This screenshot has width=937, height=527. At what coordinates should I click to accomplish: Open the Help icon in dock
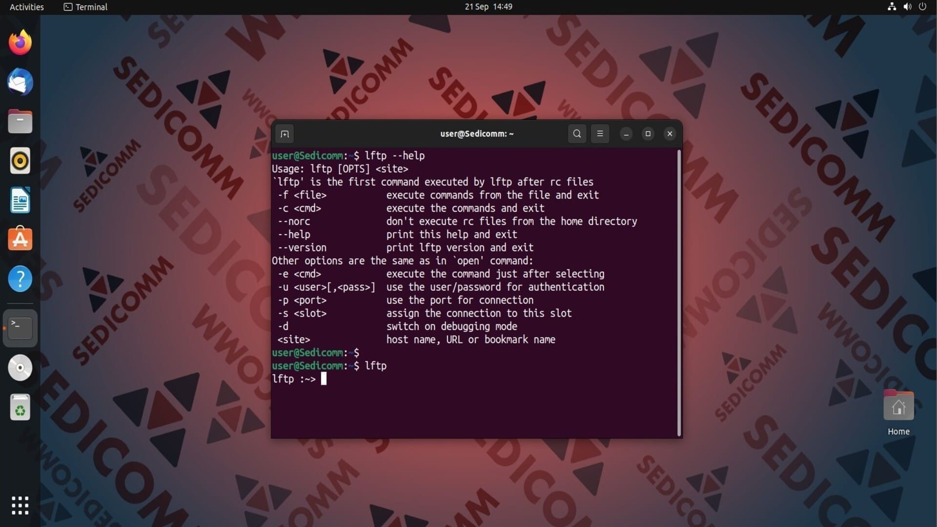20,279
